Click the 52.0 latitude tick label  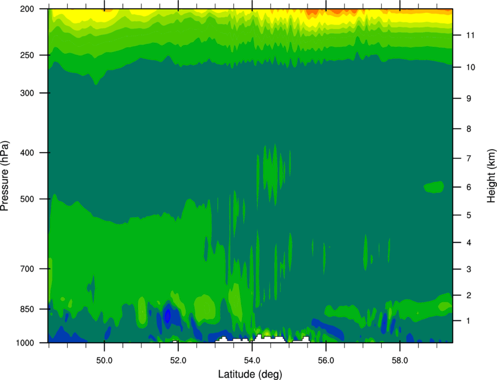178,361
